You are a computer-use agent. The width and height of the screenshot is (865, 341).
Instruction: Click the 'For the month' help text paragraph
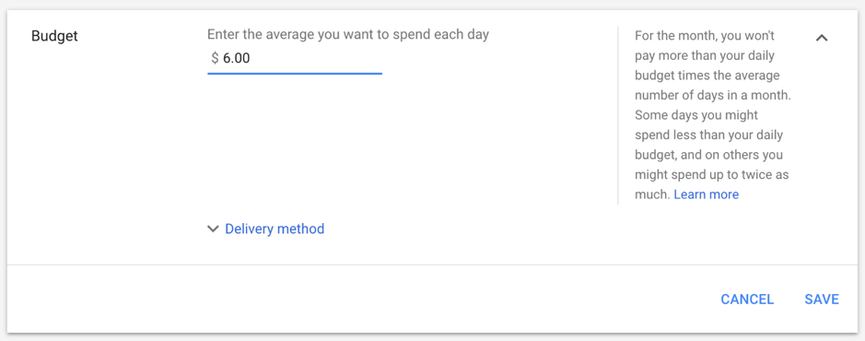coord(713,115)
